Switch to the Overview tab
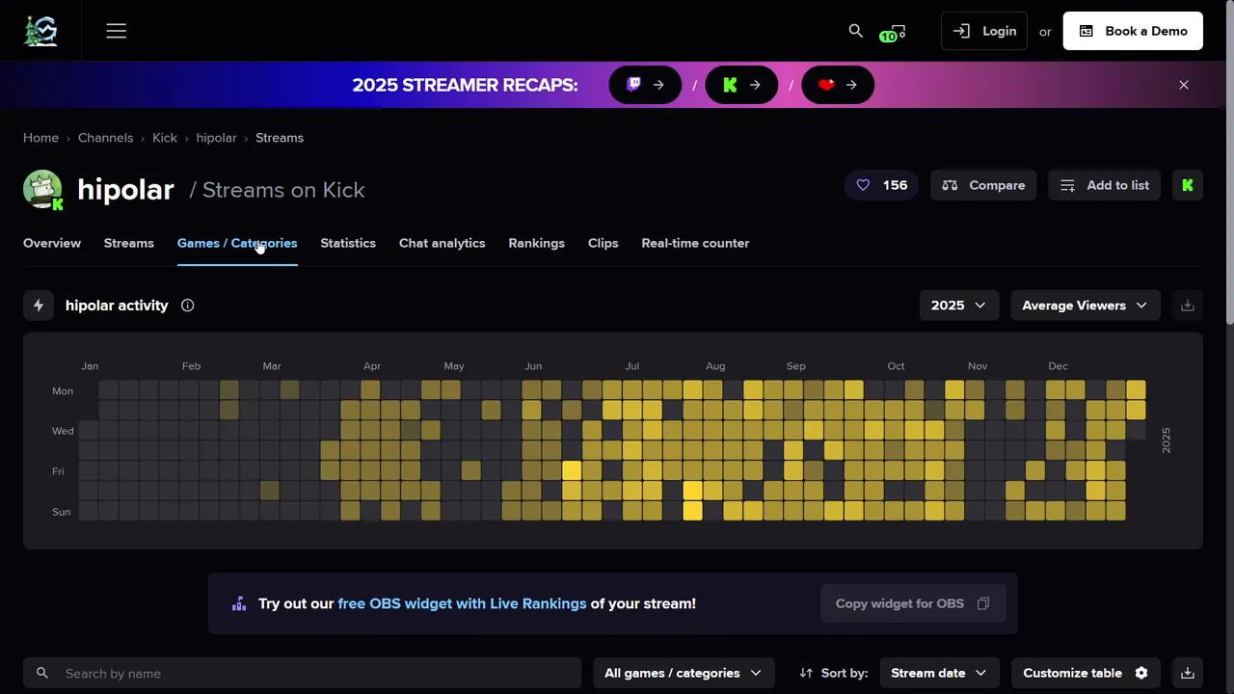1234x694 pixels. [52, 243]
